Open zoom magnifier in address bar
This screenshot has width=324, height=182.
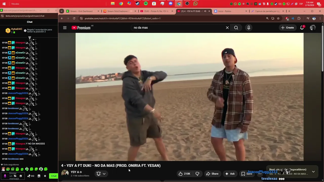pyautogui.click(x=267, y=18)
